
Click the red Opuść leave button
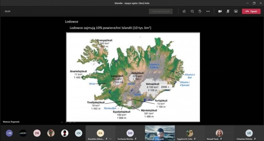tap(251, 11)
